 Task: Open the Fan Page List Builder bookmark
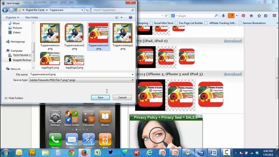[x=189, y=23]
